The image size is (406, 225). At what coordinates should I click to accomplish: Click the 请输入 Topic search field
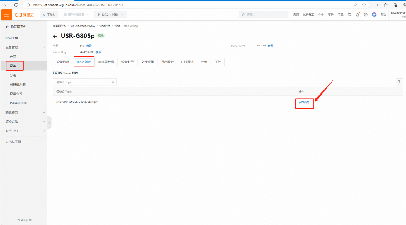(82, 82)
